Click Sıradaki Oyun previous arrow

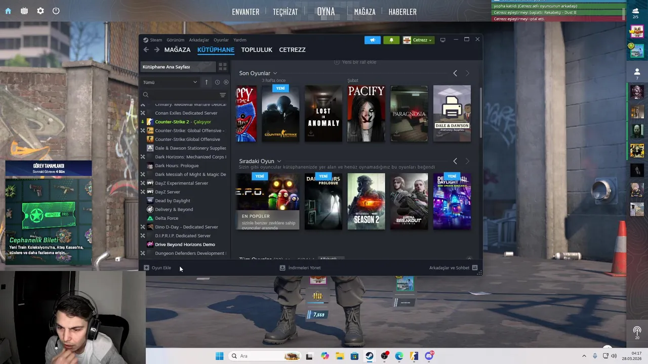pos(455,161)
